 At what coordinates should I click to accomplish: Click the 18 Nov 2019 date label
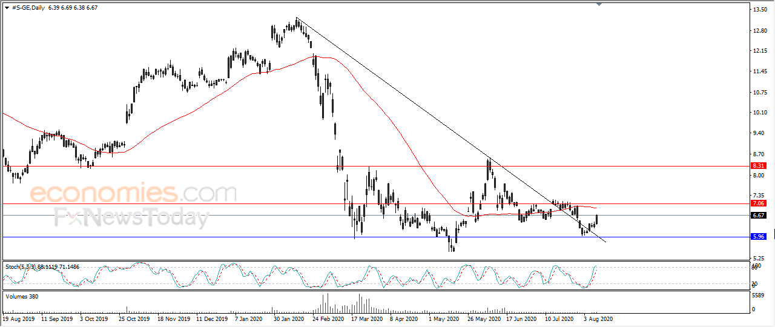pyautogui.click(x=173, y=318)
